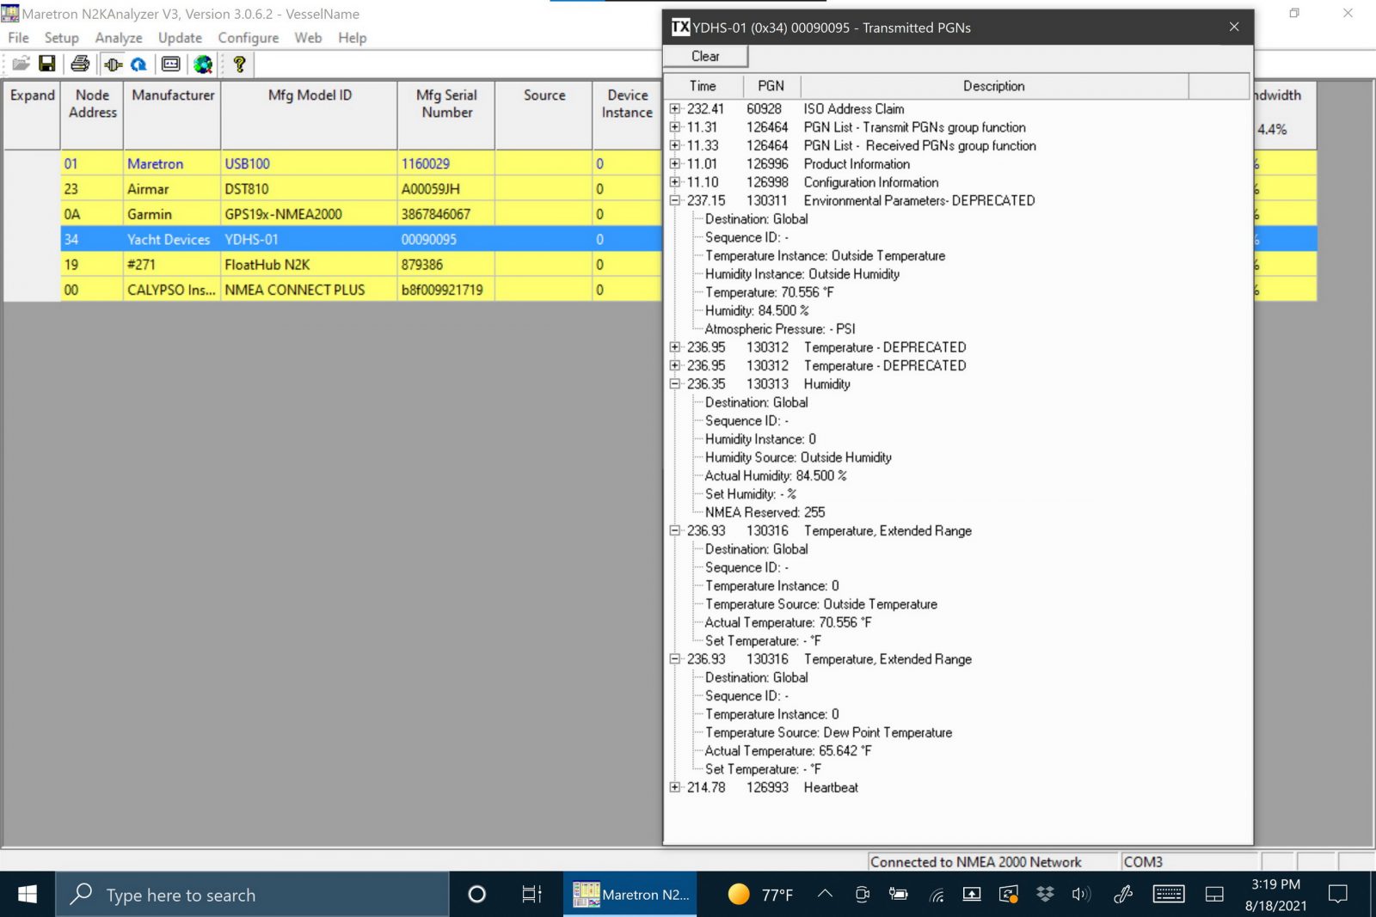
Task: Collapse the 130313 Humidity PGN entry
Action: (675, 384)
